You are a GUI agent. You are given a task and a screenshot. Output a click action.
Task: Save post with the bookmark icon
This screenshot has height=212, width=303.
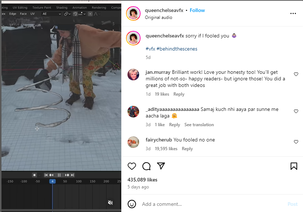pos(294,166)
